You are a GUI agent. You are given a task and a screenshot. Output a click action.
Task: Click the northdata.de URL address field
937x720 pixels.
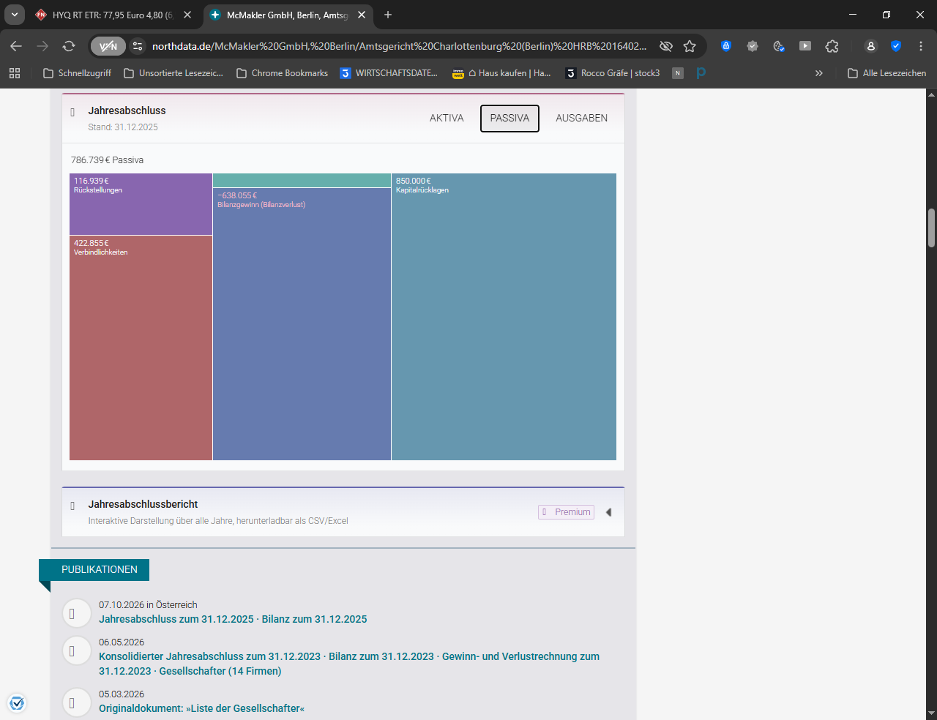400,46
